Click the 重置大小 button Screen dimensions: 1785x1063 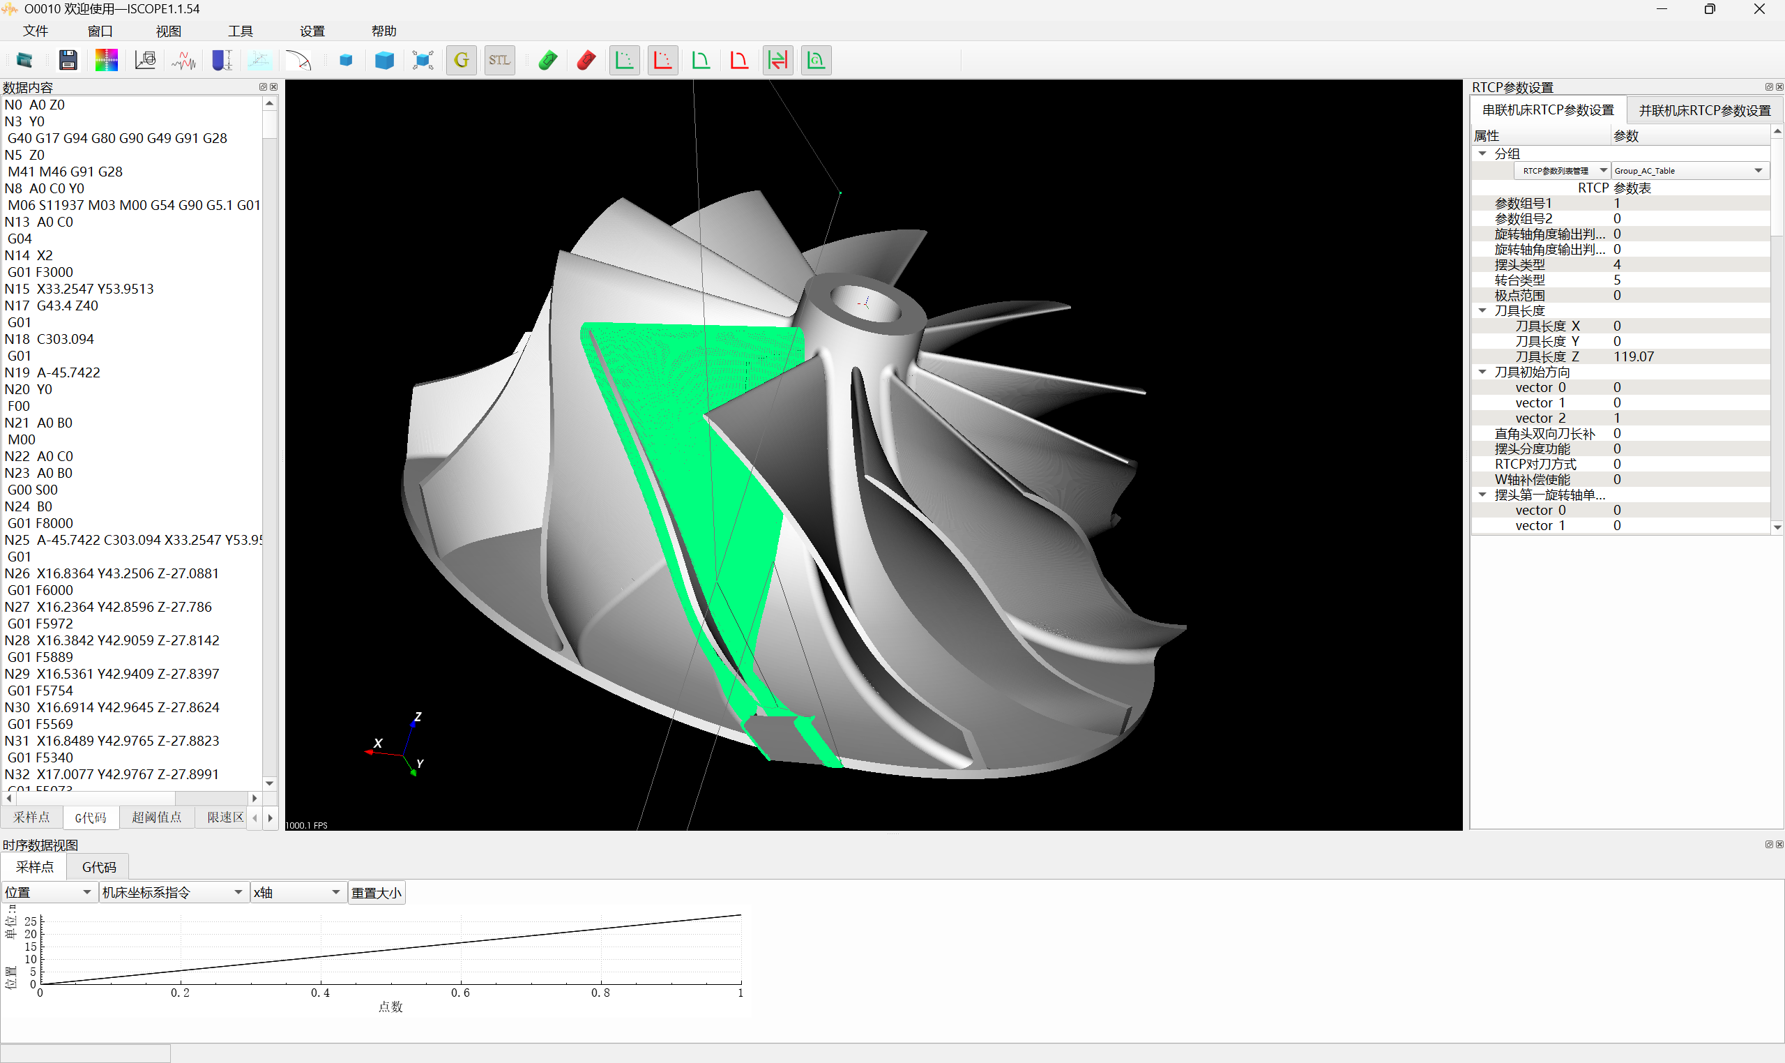click(x=377, y=893)
